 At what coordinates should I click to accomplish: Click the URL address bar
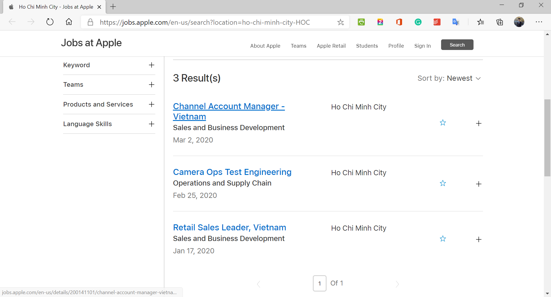(215, 22)
